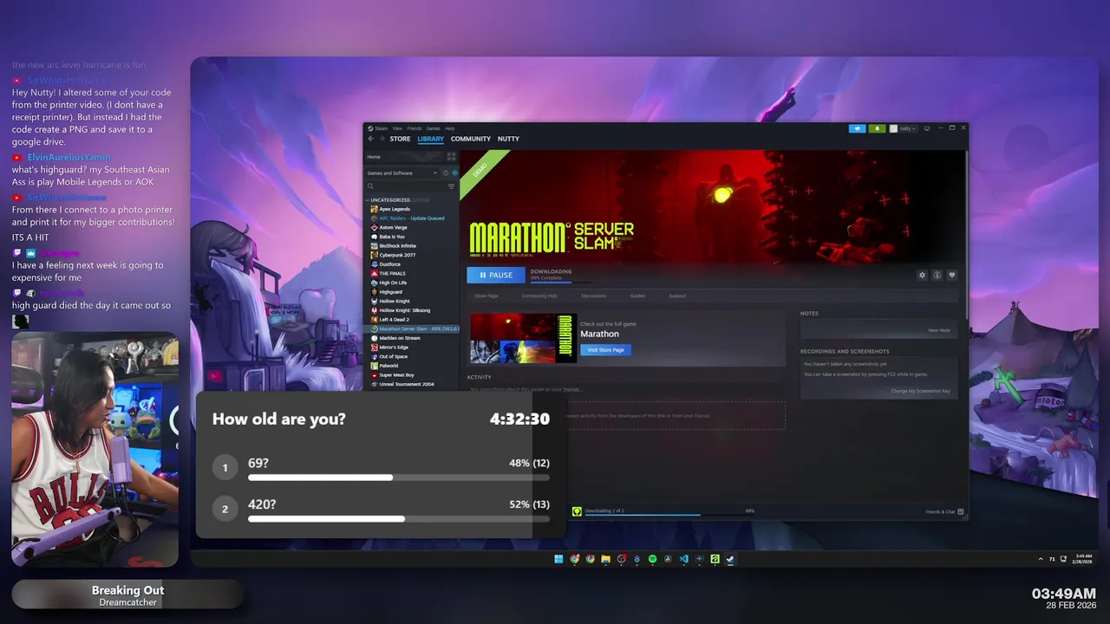1110x624 pixels.
Task: Select Apex Legends in library list
Action: click(395, 209)
